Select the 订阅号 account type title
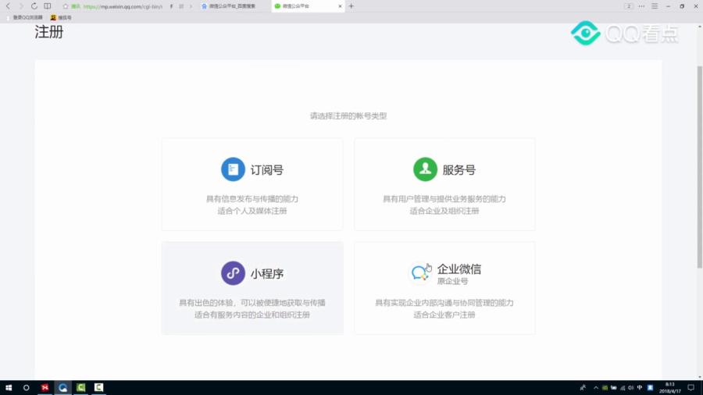The height and width of the screenshot is (395, 703). coord(266,169)
